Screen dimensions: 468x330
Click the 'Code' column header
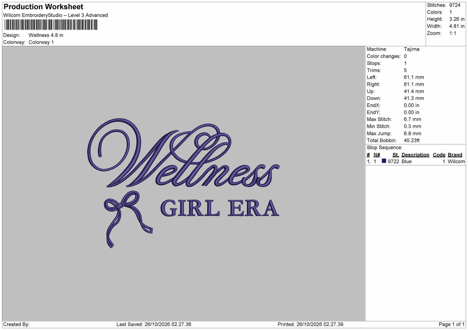pyautogui.click(x=439, y=154)
